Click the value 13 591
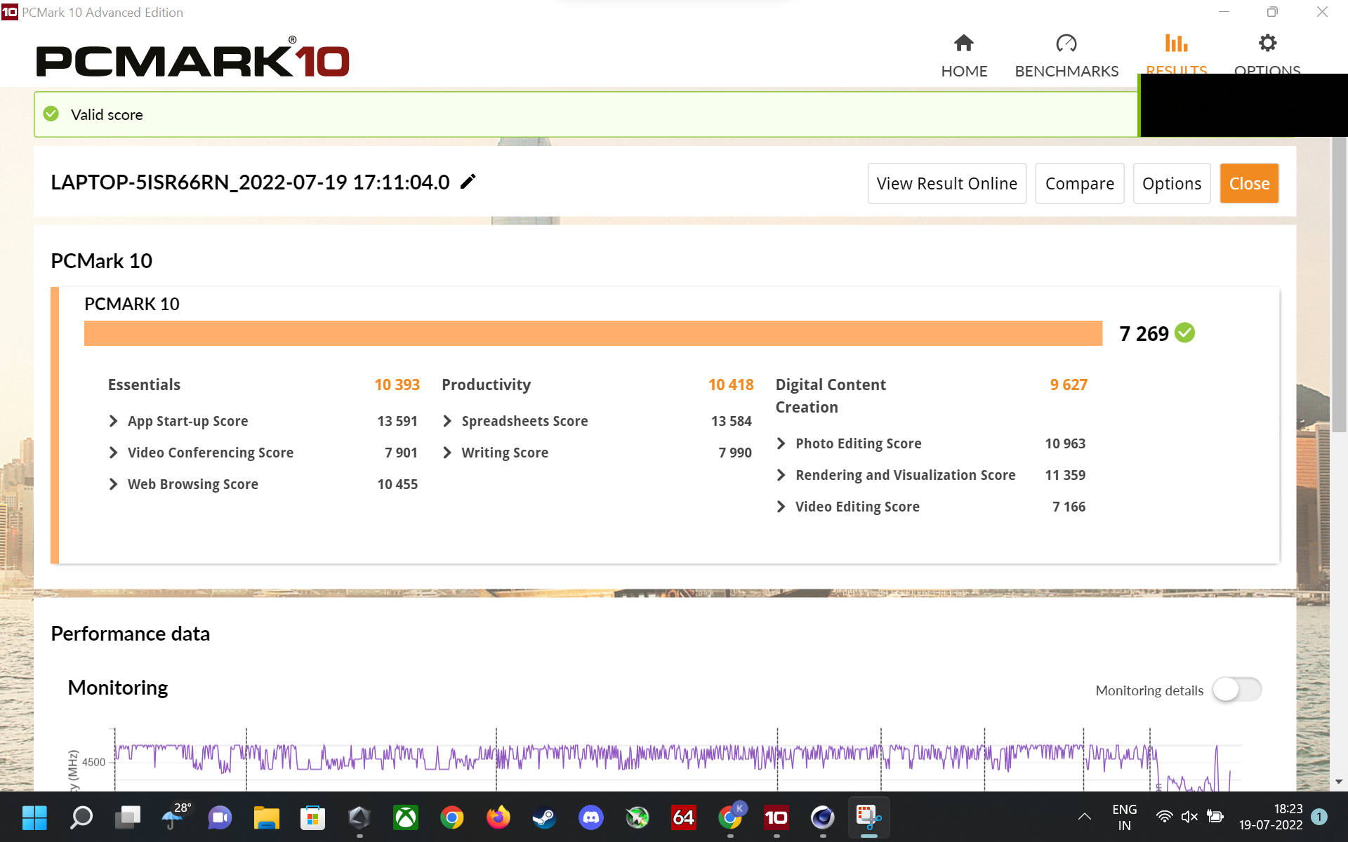The width and height of the screenshot is (1348, 842). point(397,421)
